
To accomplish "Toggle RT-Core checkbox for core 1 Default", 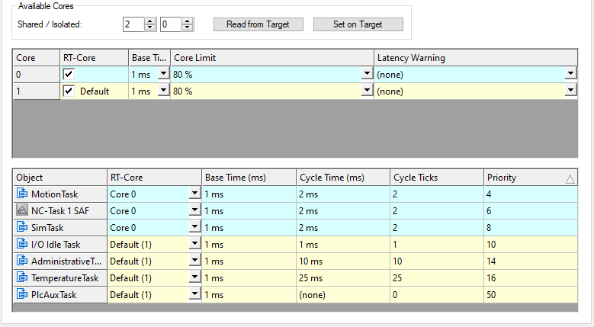I will (x=69, y=91).
